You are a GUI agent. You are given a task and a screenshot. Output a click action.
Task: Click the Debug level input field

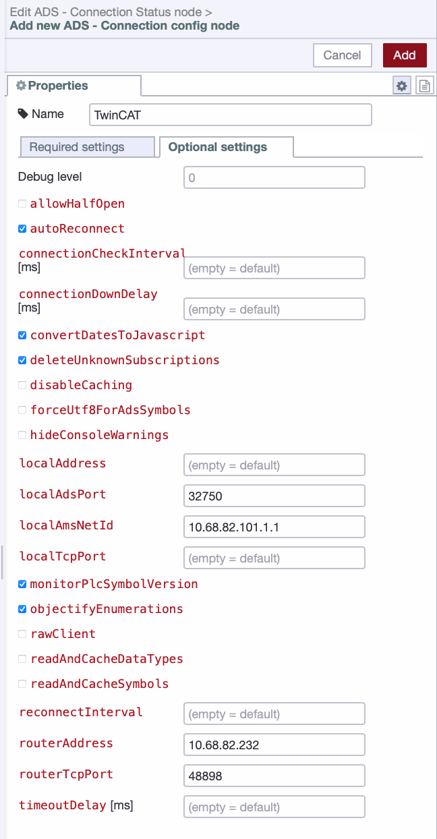click(x=274, y=177)
